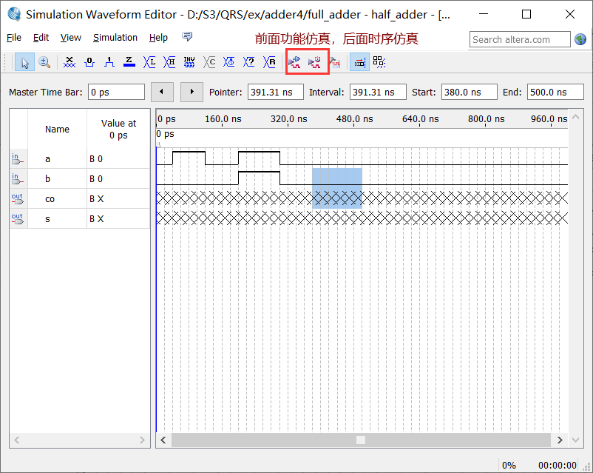This screenshot has width=593, height=473.
Task: Focus the Search altera.com box
Action: 520,39
